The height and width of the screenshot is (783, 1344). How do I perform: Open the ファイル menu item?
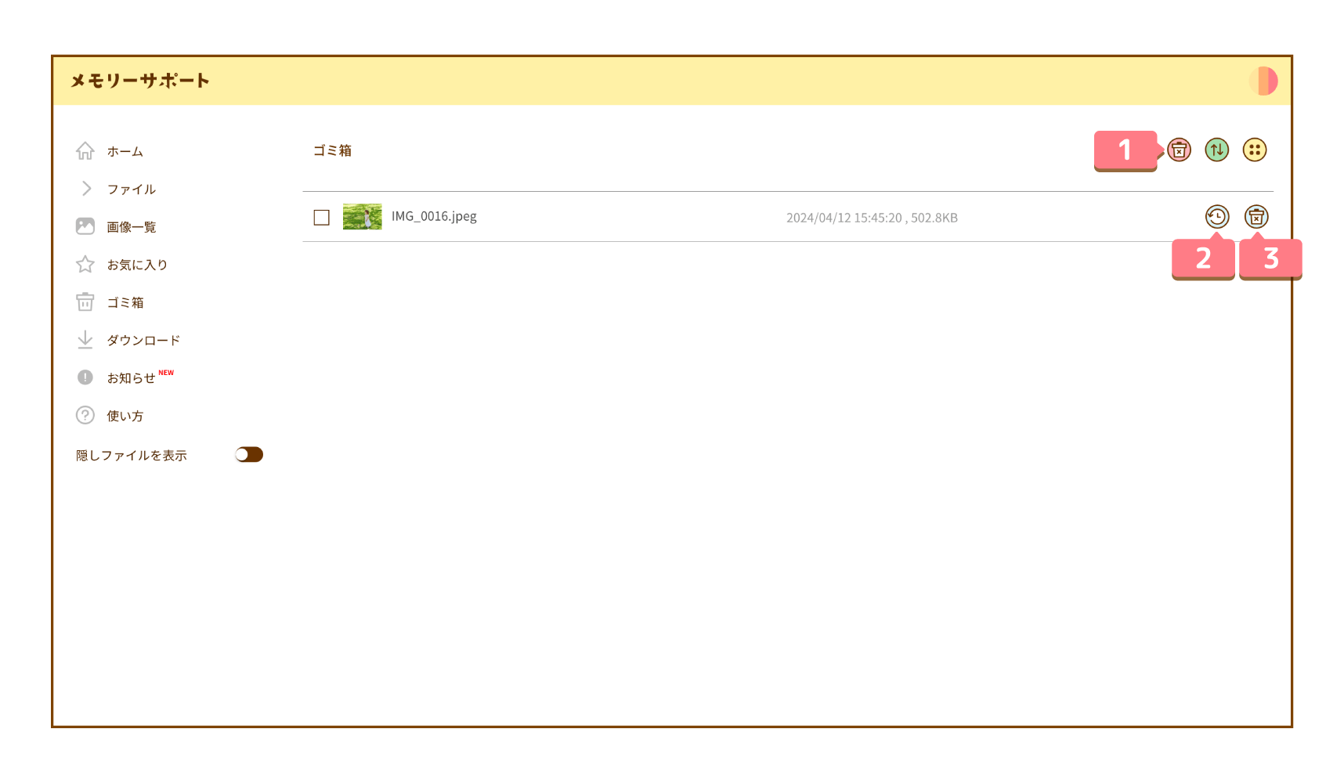tap(132, 189)
